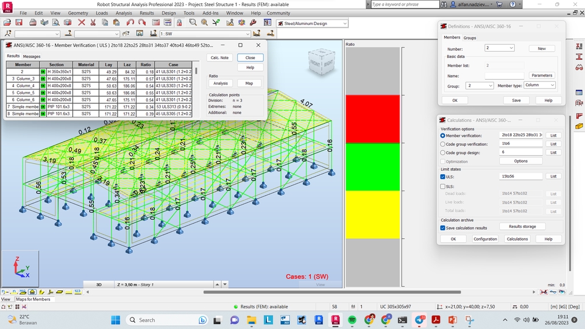Screen dimensions: 585x329
Task: Open the Results menu
Action: (147, 13)
